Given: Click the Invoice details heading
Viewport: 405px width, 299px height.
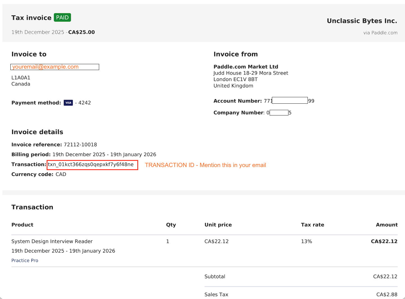Looking at the screenshot, I should (x=37, y=132).
